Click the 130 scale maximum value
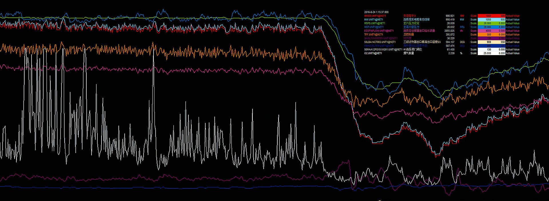This screenshot has width=549, height=201. click(489, 49)
